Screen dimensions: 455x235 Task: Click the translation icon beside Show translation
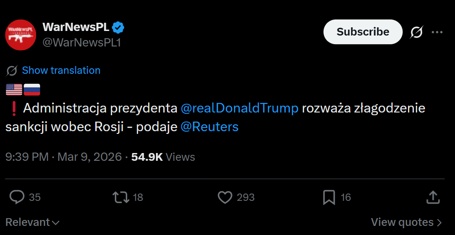tap(12, 71)
